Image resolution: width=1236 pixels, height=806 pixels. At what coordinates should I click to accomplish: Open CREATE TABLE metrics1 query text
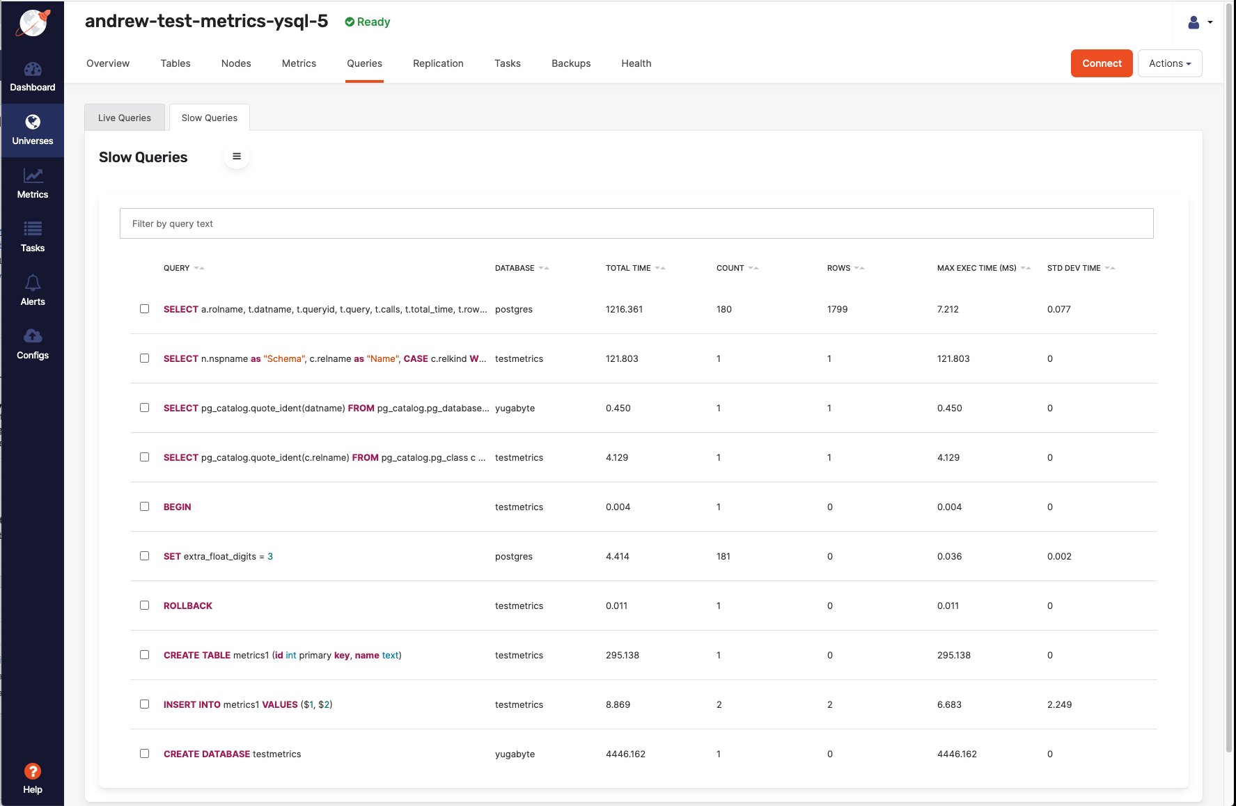(283, 655)
